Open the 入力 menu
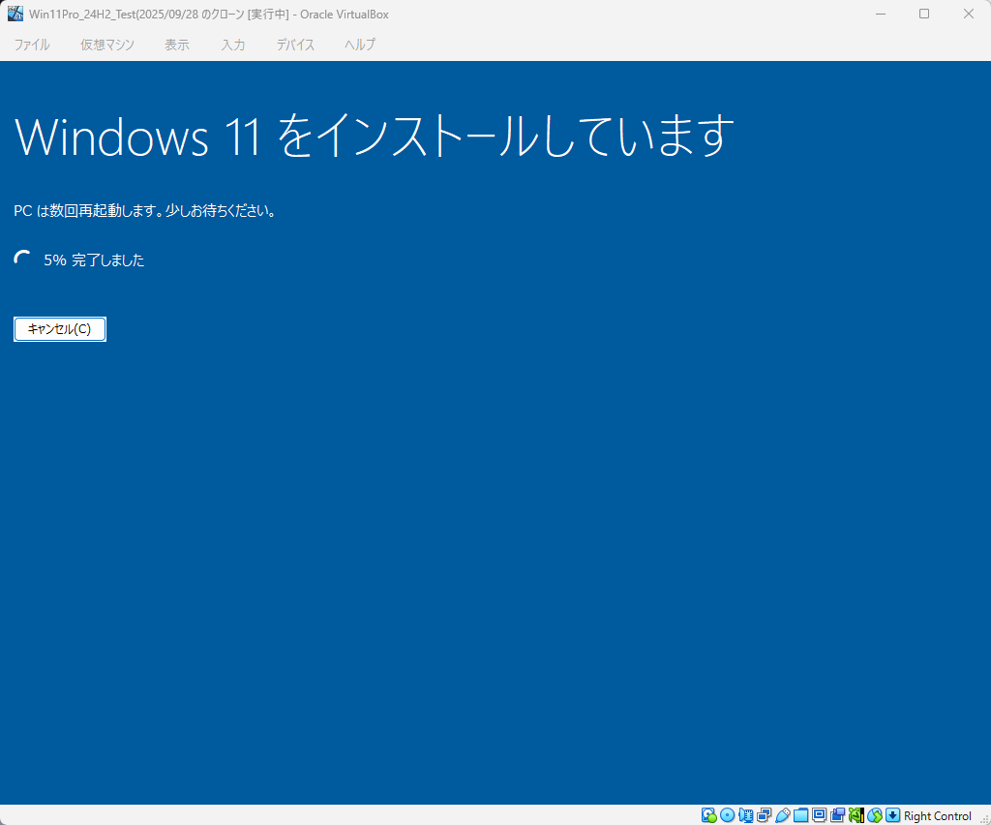Screen dimensions: 991x825 [x=232, y=45]
